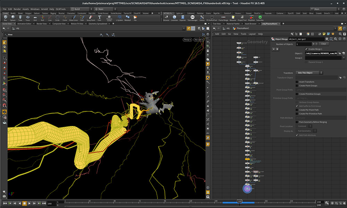This screenshot has height=208, width=347.
Task: Open the Livelinker shelf tool
Action: 175,18
